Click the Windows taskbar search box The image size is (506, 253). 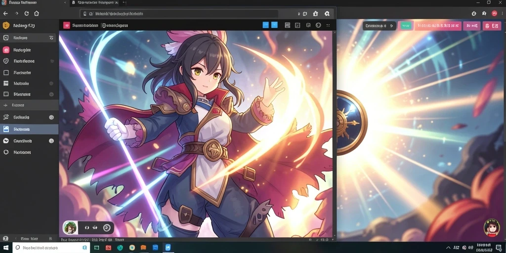[x=51, y=248]
